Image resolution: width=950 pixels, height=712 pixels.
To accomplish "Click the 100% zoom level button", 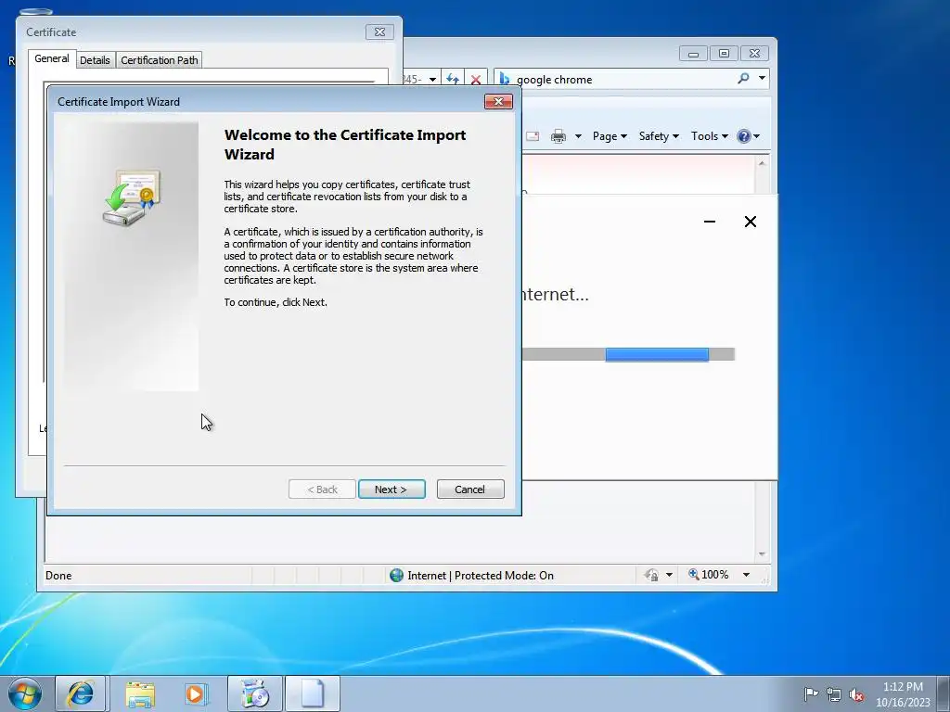I will (x=708, y=574).
